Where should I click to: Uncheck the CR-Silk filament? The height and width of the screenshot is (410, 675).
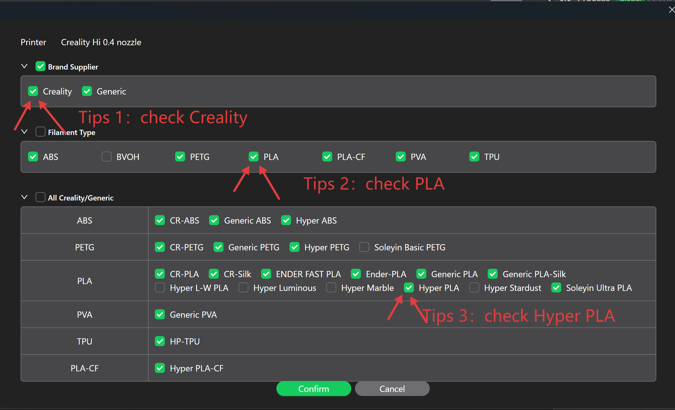click(x=214, y=274)
